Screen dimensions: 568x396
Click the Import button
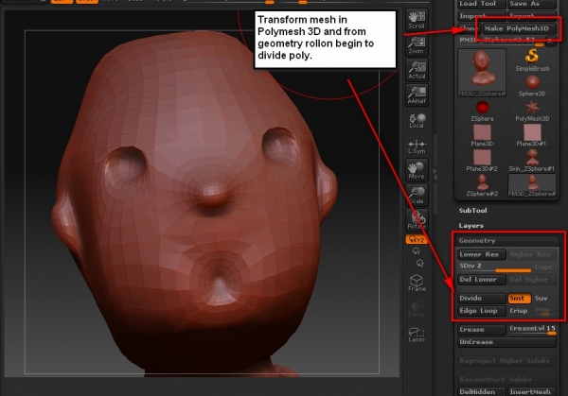(481, 16)
